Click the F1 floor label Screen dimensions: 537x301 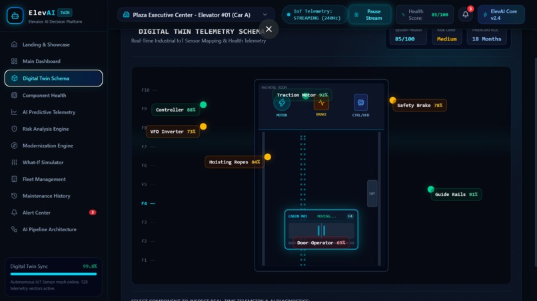144,260
